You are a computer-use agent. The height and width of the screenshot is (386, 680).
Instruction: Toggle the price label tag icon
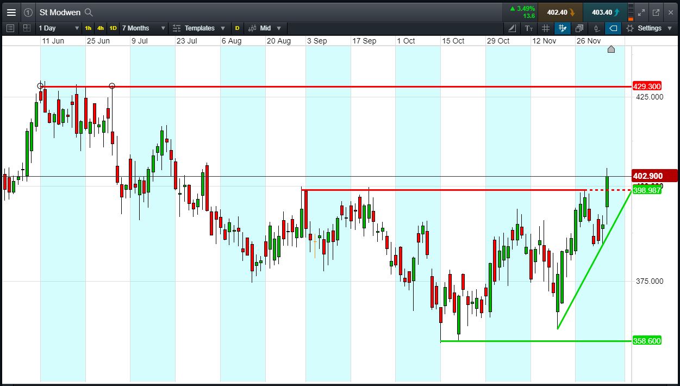[x=613, y=28]
